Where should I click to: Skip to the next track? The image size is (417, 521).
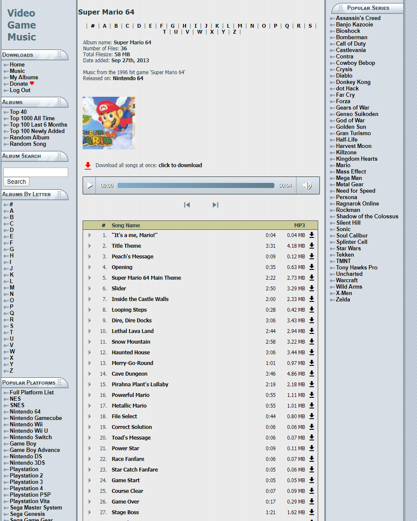point(215,205)
